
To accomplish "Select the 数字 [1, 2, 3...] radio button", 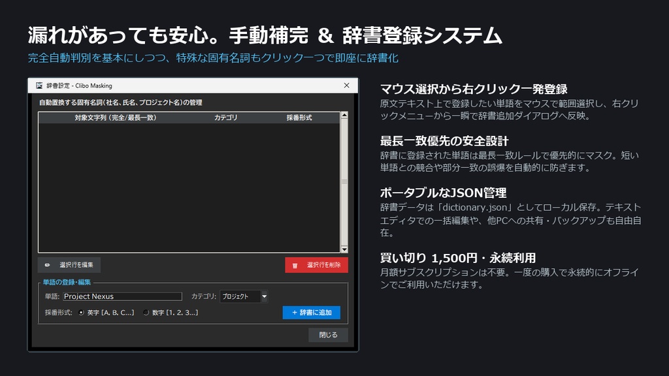I will coord(146,313).
